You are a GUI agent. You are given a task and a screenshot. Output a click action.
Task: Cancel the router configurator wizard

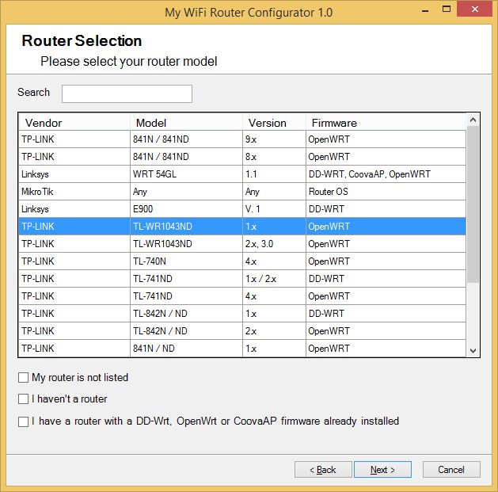[451, 470]
